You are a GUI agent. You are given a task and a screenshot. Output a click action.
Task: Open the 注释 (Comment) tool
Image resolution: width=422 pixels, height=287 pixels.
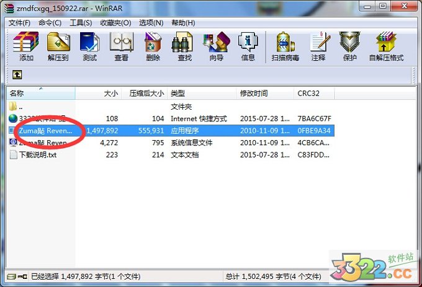(x=318, y=46)
